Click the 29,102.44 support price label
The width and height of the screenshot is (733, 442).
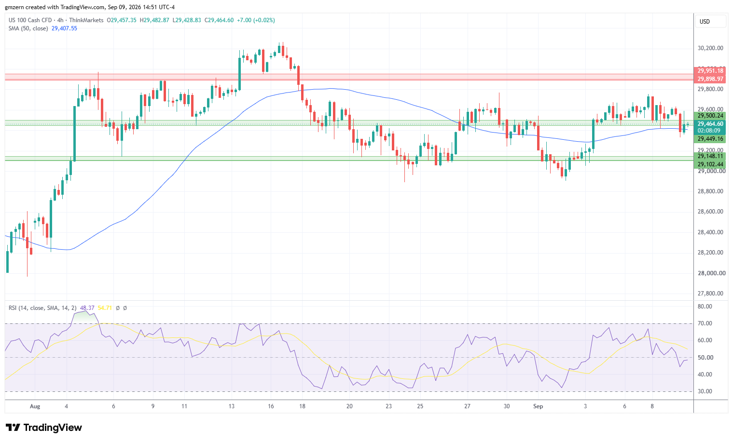click(710, 164)
